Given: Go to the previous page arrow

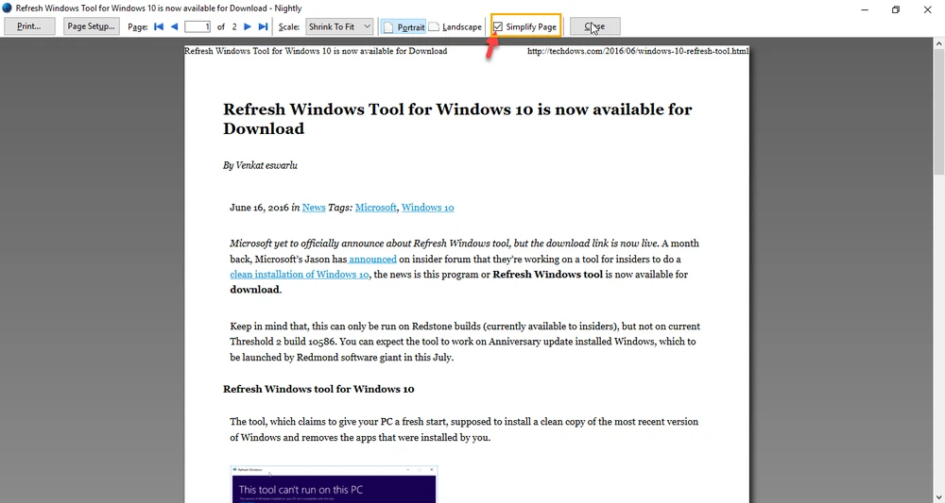Looking at the screenshot, I should coord(174,26).
